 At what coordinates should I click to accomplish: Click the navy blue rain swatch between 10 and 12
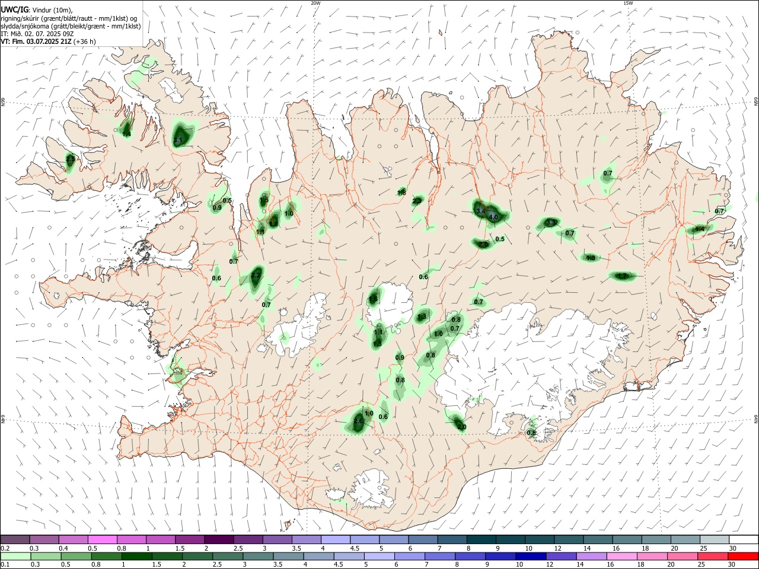coord(531,556)
